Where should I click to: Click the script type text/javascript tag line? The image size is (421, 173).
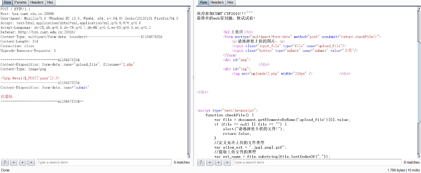pos(227,111)
